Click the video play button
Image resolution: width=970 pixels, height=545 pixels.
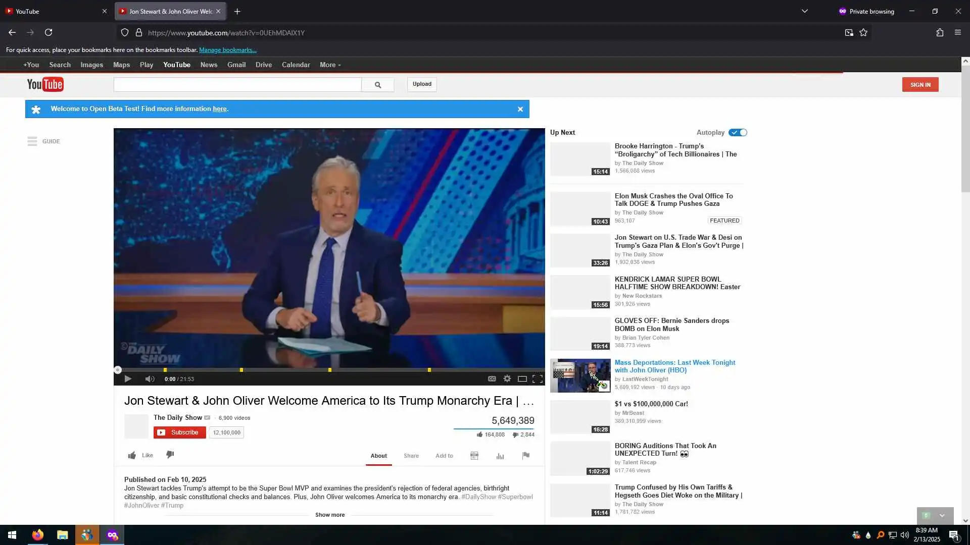click(x=128, y=379)
